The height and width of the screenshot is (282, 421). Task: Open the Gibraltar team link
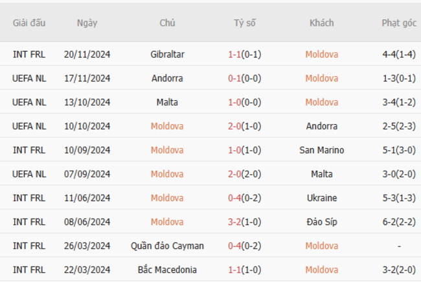[167, 54]
